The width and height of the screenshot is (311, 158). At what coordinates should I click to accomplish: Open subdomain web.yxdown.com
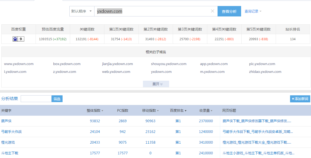coord(116,72)
